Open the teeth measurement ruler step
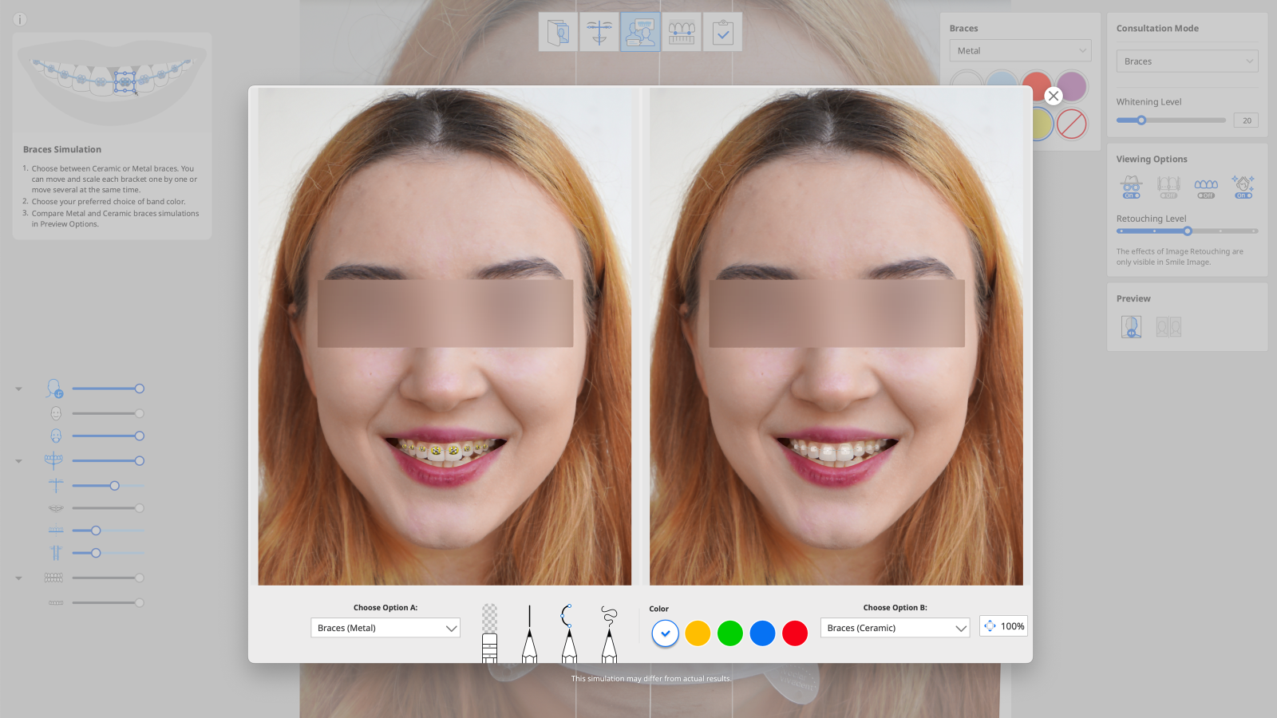 coord(682,32)
